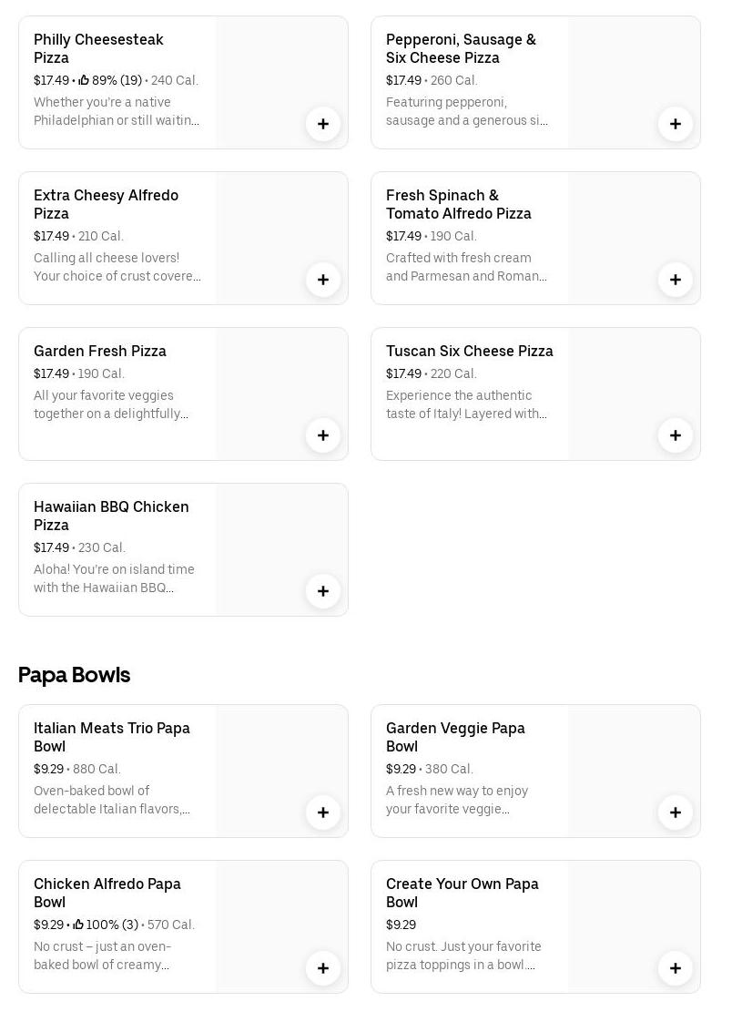Add Tuscan Six Cheese Pizza to cart

(x=676, y=435)
